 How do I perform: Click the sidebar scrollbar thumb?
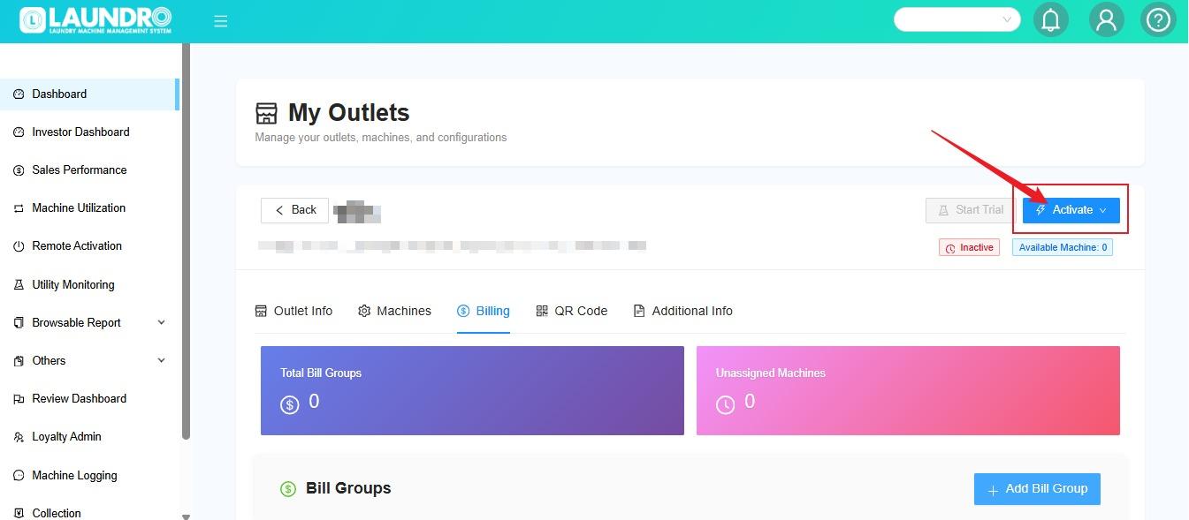186,241
